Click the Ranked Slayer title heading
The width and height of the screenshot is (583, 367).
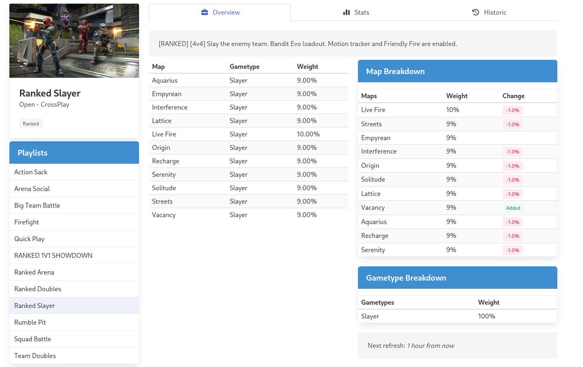(x=50, y=93)
